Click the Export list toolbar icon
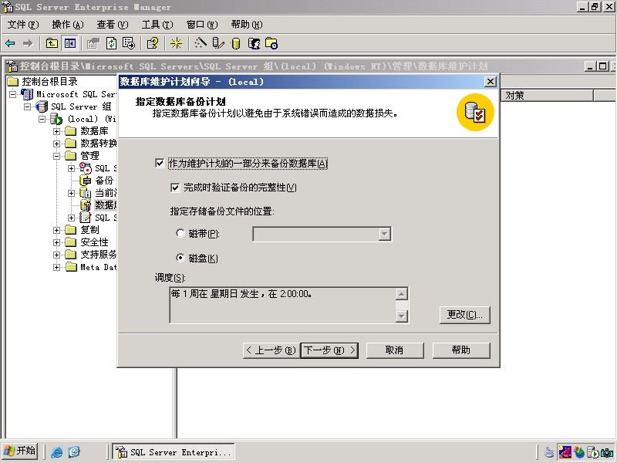This screenshot has width=617, height=463. [x=129, y=43]
